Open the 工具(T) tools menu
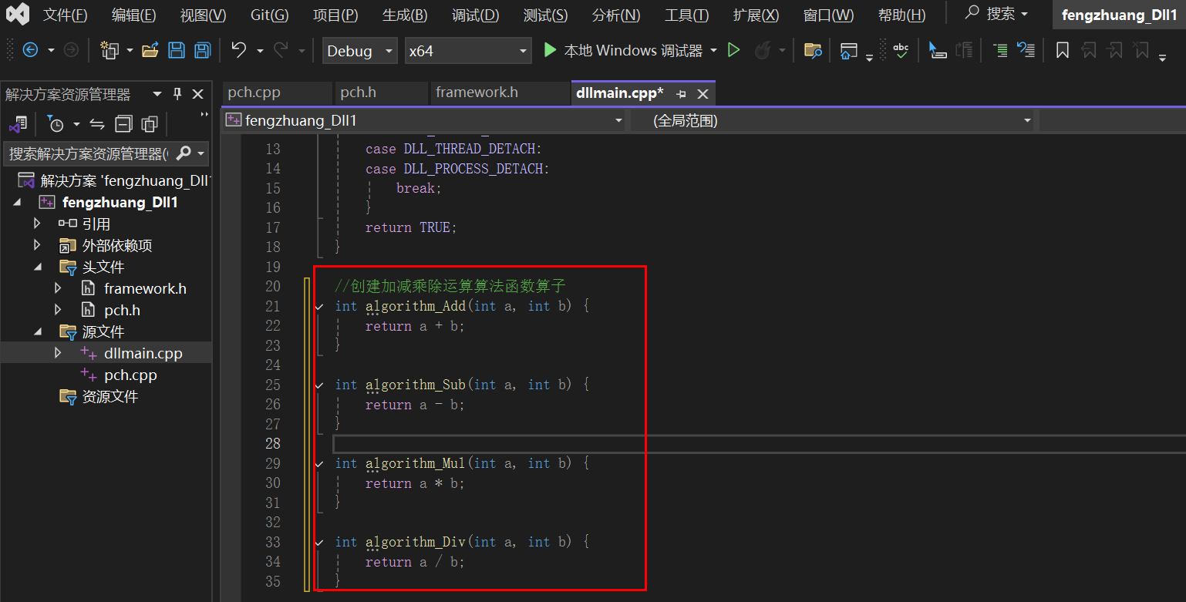This screenshot has height=602, width=1186. (686, 15)
